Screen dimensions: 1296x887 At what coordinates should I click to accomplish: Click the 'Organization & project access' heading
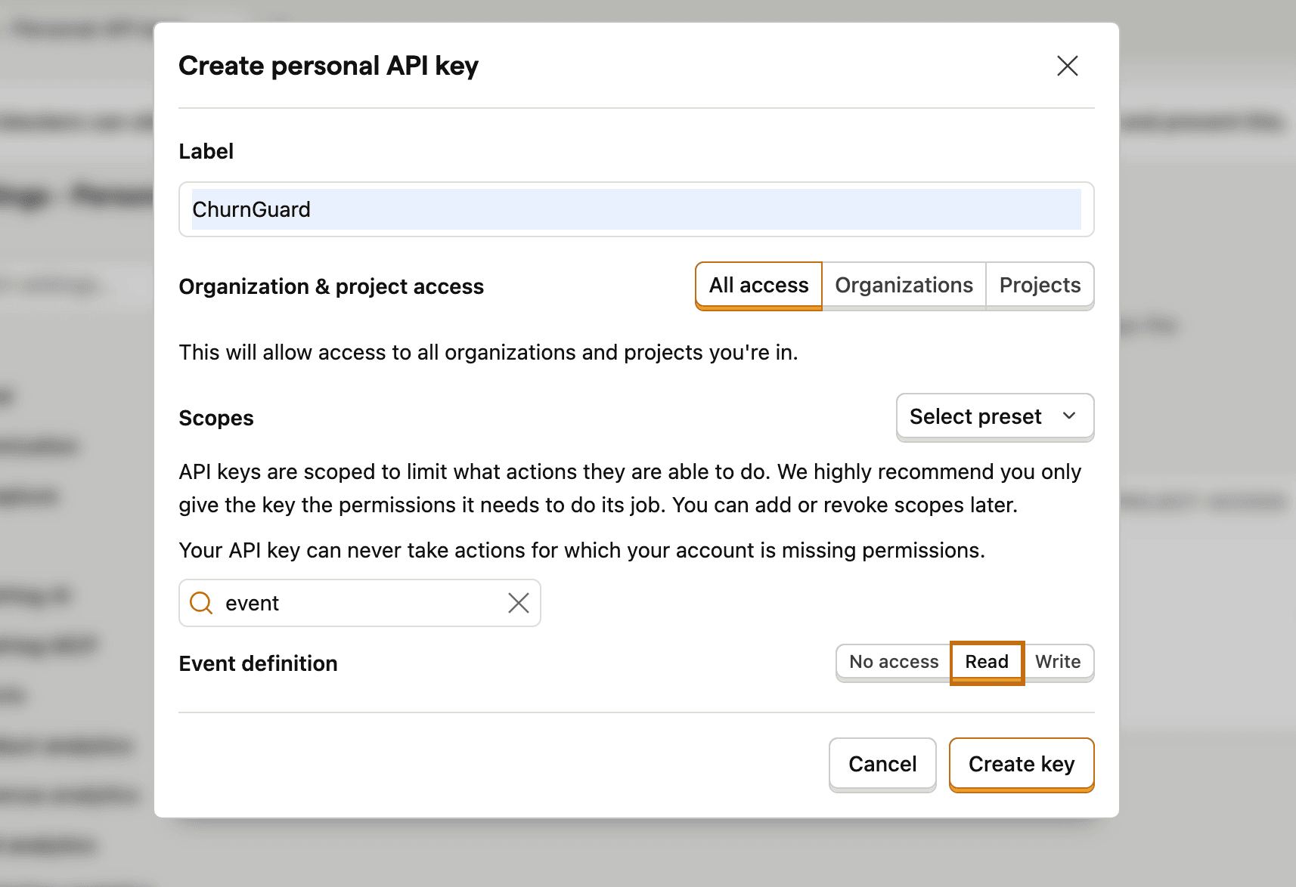coord(331,287)
